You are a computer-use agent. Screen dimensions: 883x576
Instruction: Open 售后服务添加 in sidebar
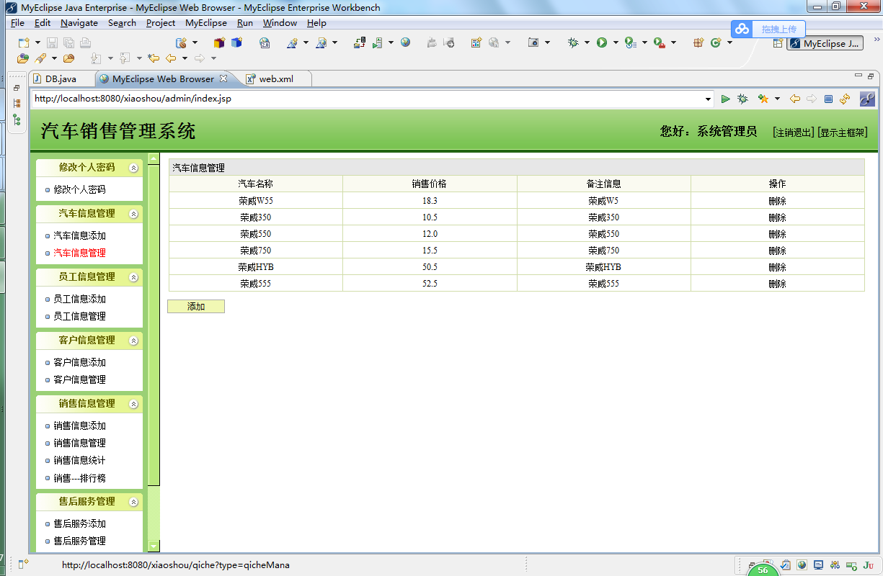point(80,523)
